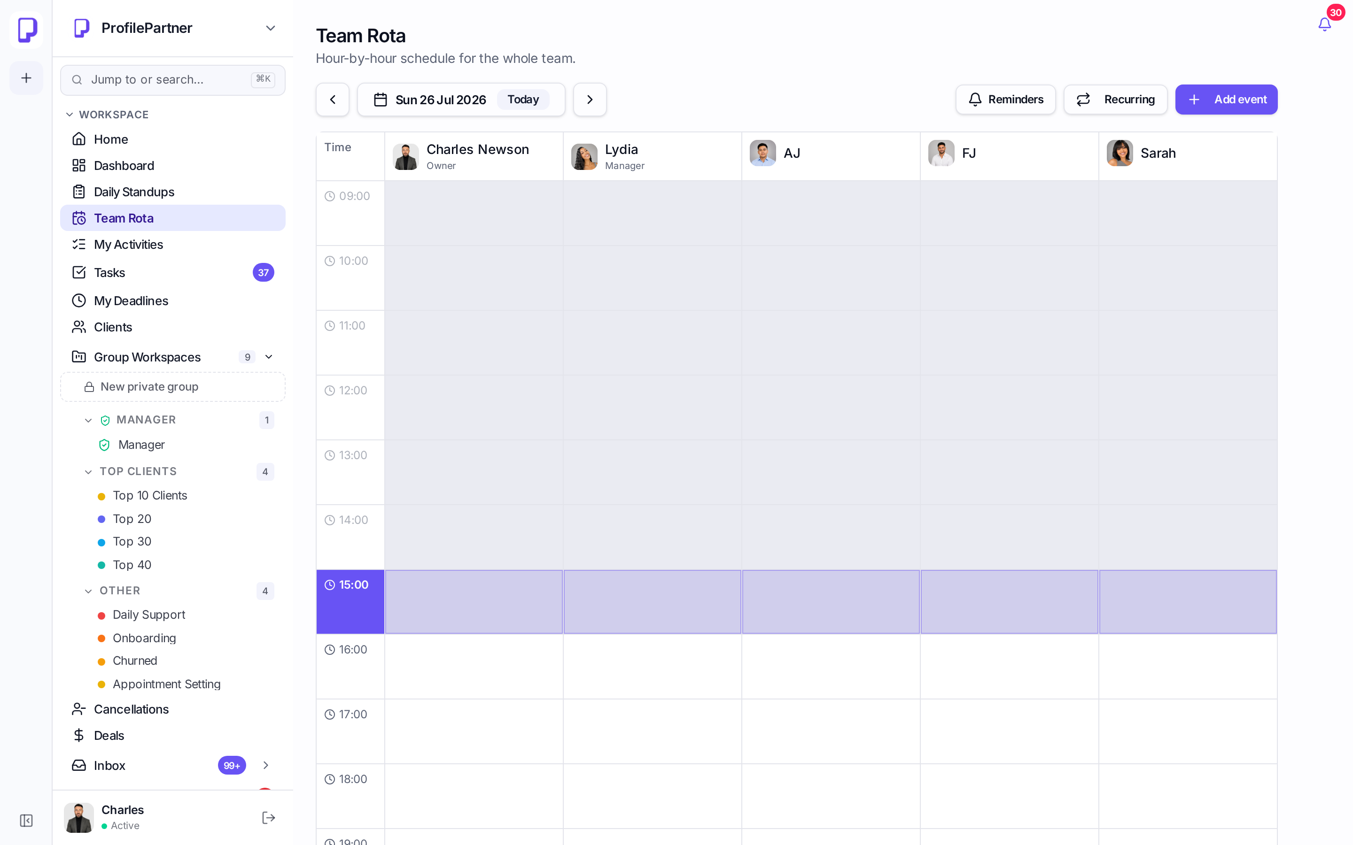
Task: Click Charles profile avatar at sidebar bottom
Action: click(79, 818)
